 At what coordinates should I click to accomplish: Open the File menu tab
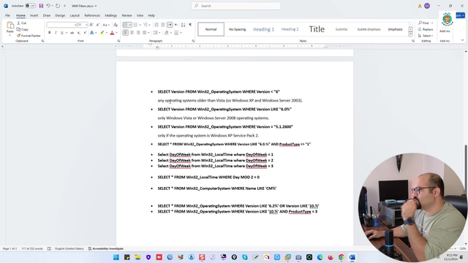(7, 15)
